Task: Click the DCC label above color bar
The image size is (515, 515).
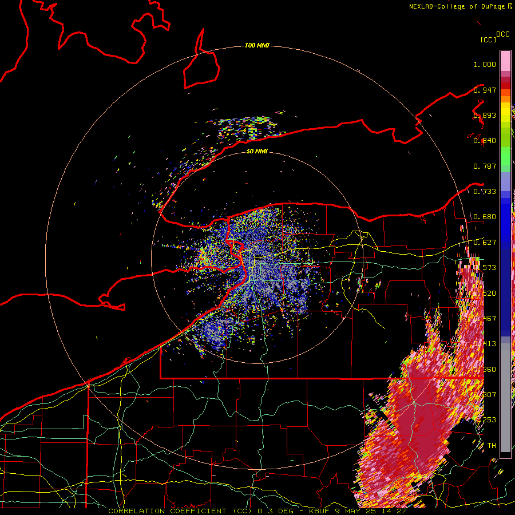Action: point(502,34)
